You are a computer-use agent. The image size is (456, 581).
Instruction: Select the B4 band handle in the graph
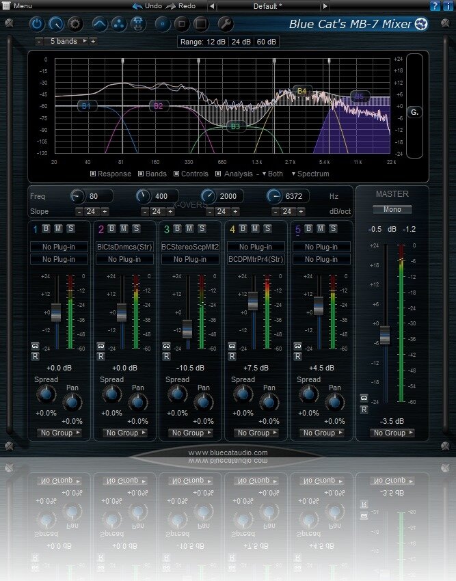(301, 91)
